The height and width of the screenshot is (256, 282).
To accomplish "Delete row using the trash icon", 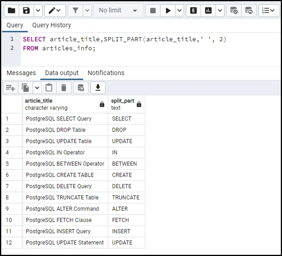I will point(64,88).
